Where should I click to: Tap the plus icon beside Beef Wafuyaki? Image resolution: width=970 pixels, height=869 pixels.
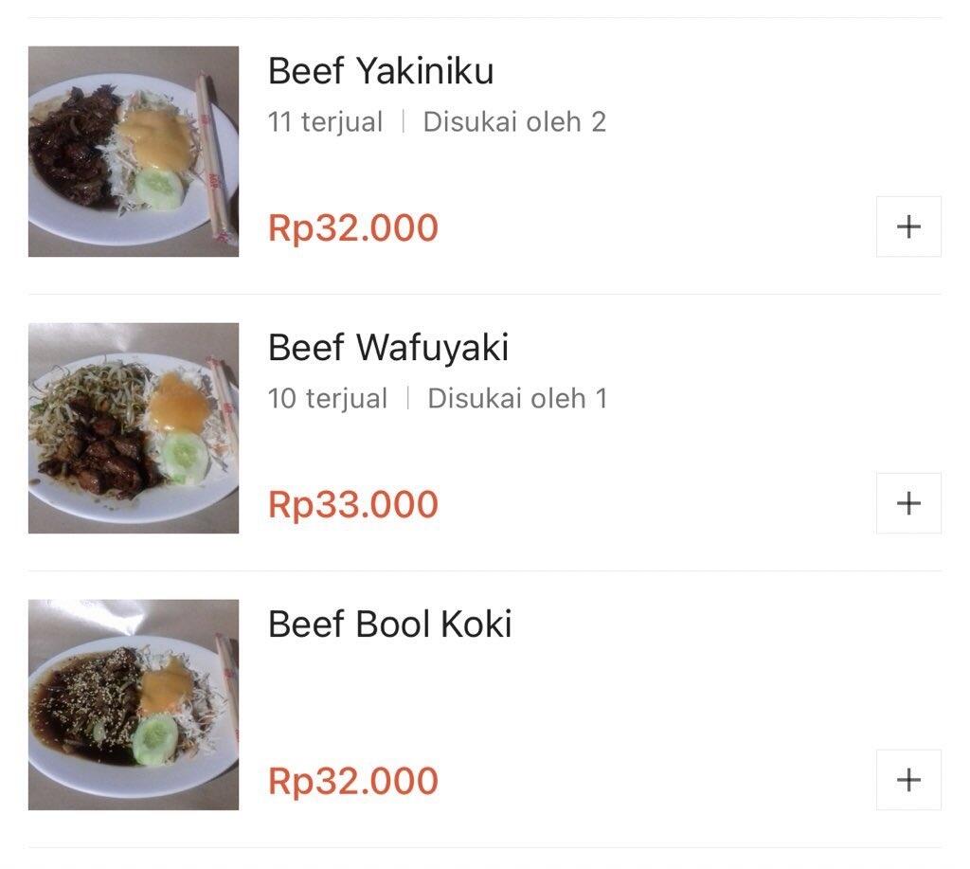tap(907, 503)
